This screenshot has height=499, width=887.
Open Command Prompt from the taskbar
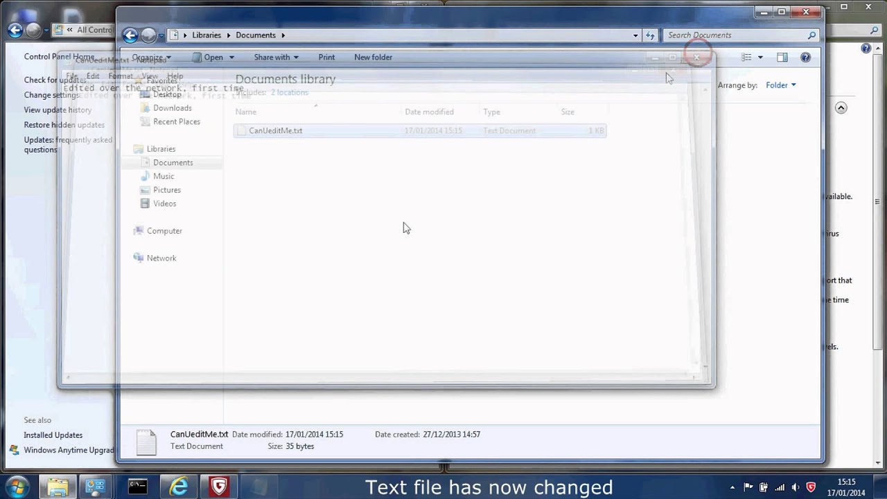[x=137, y=487]
